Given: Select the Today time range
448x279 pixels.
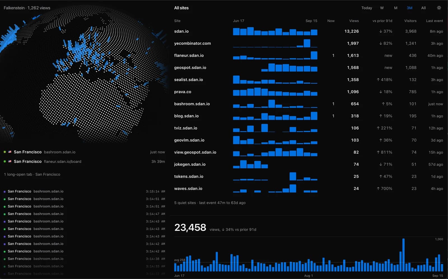Looking at the screenshot, I should tap(367, 8).
